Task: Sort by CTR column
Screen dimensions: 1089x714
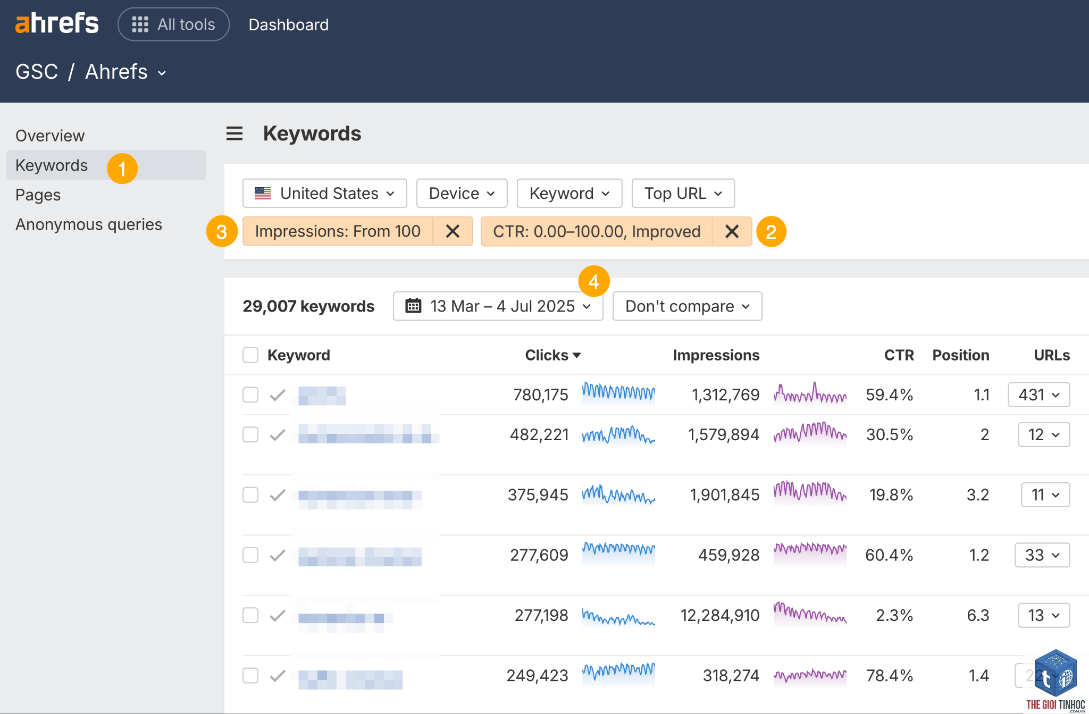Action: point(899,355)
